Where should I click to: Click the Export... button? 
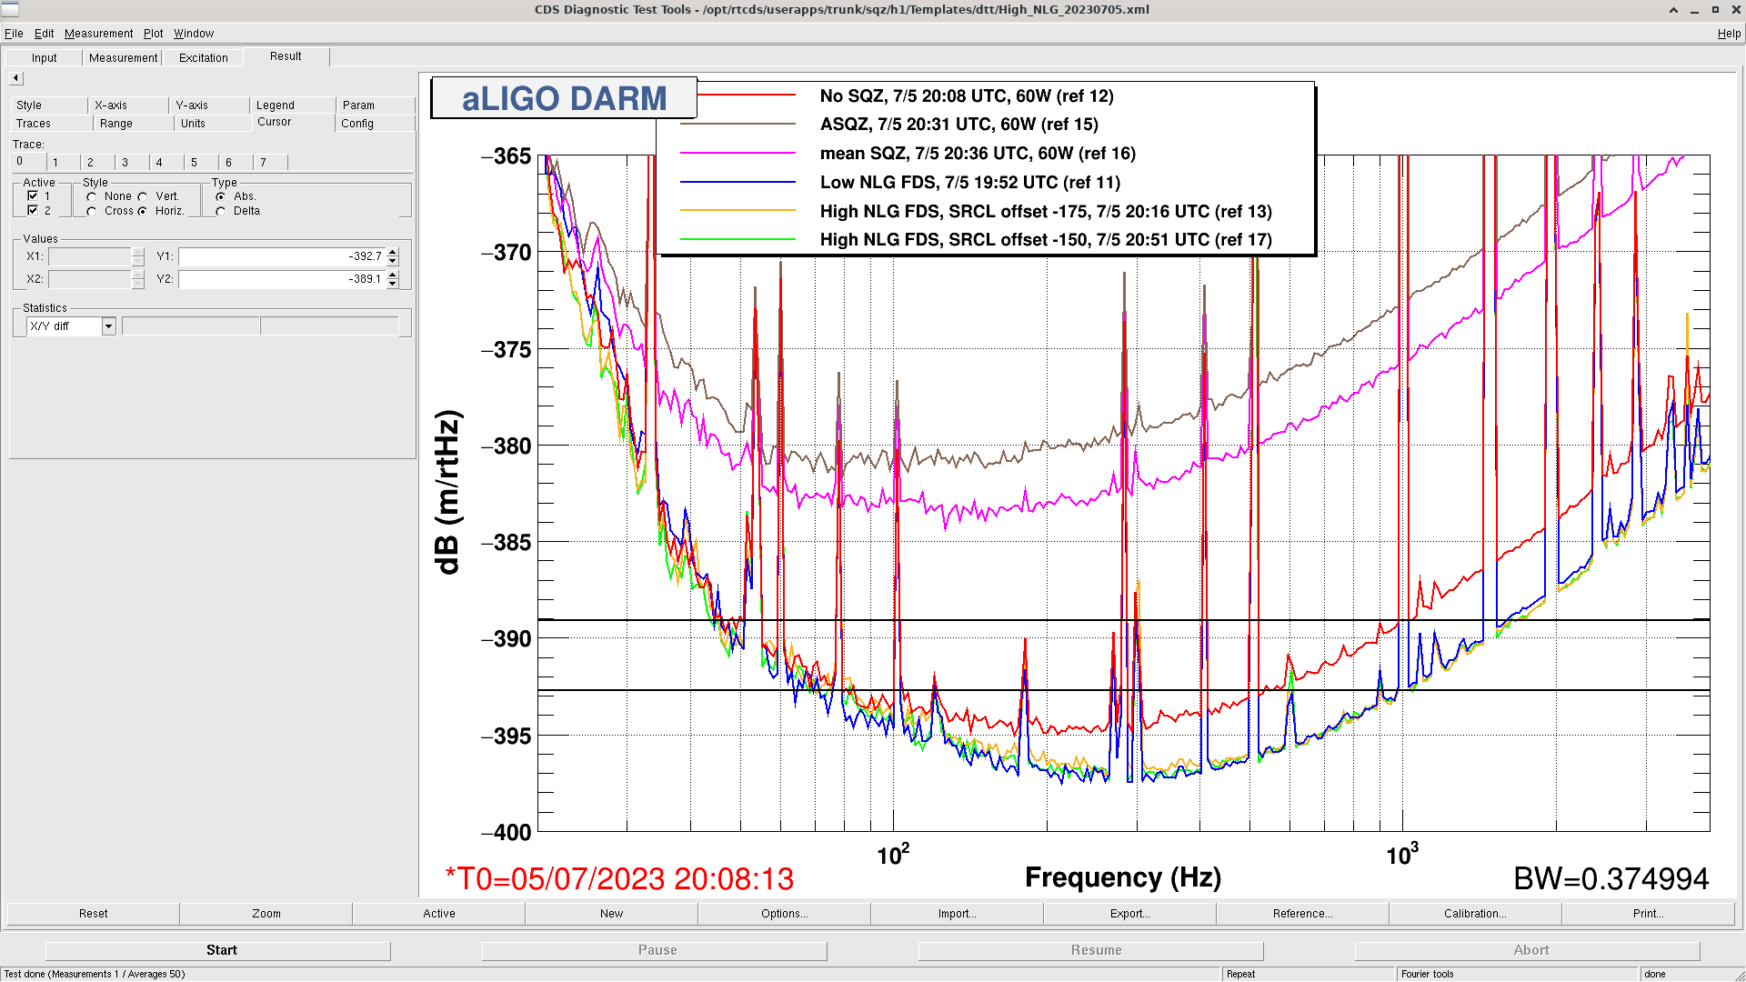(x=1129, y=914)
